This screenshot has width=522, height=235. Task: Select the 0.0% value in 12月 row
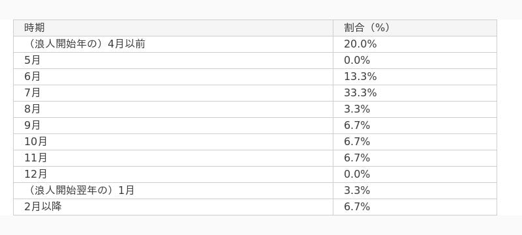[x=415, y=174]
